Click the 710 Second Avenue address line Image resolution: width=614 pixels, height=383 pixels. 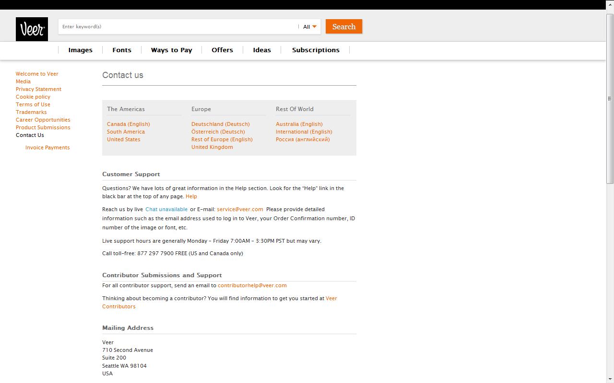tap(128, 350)
